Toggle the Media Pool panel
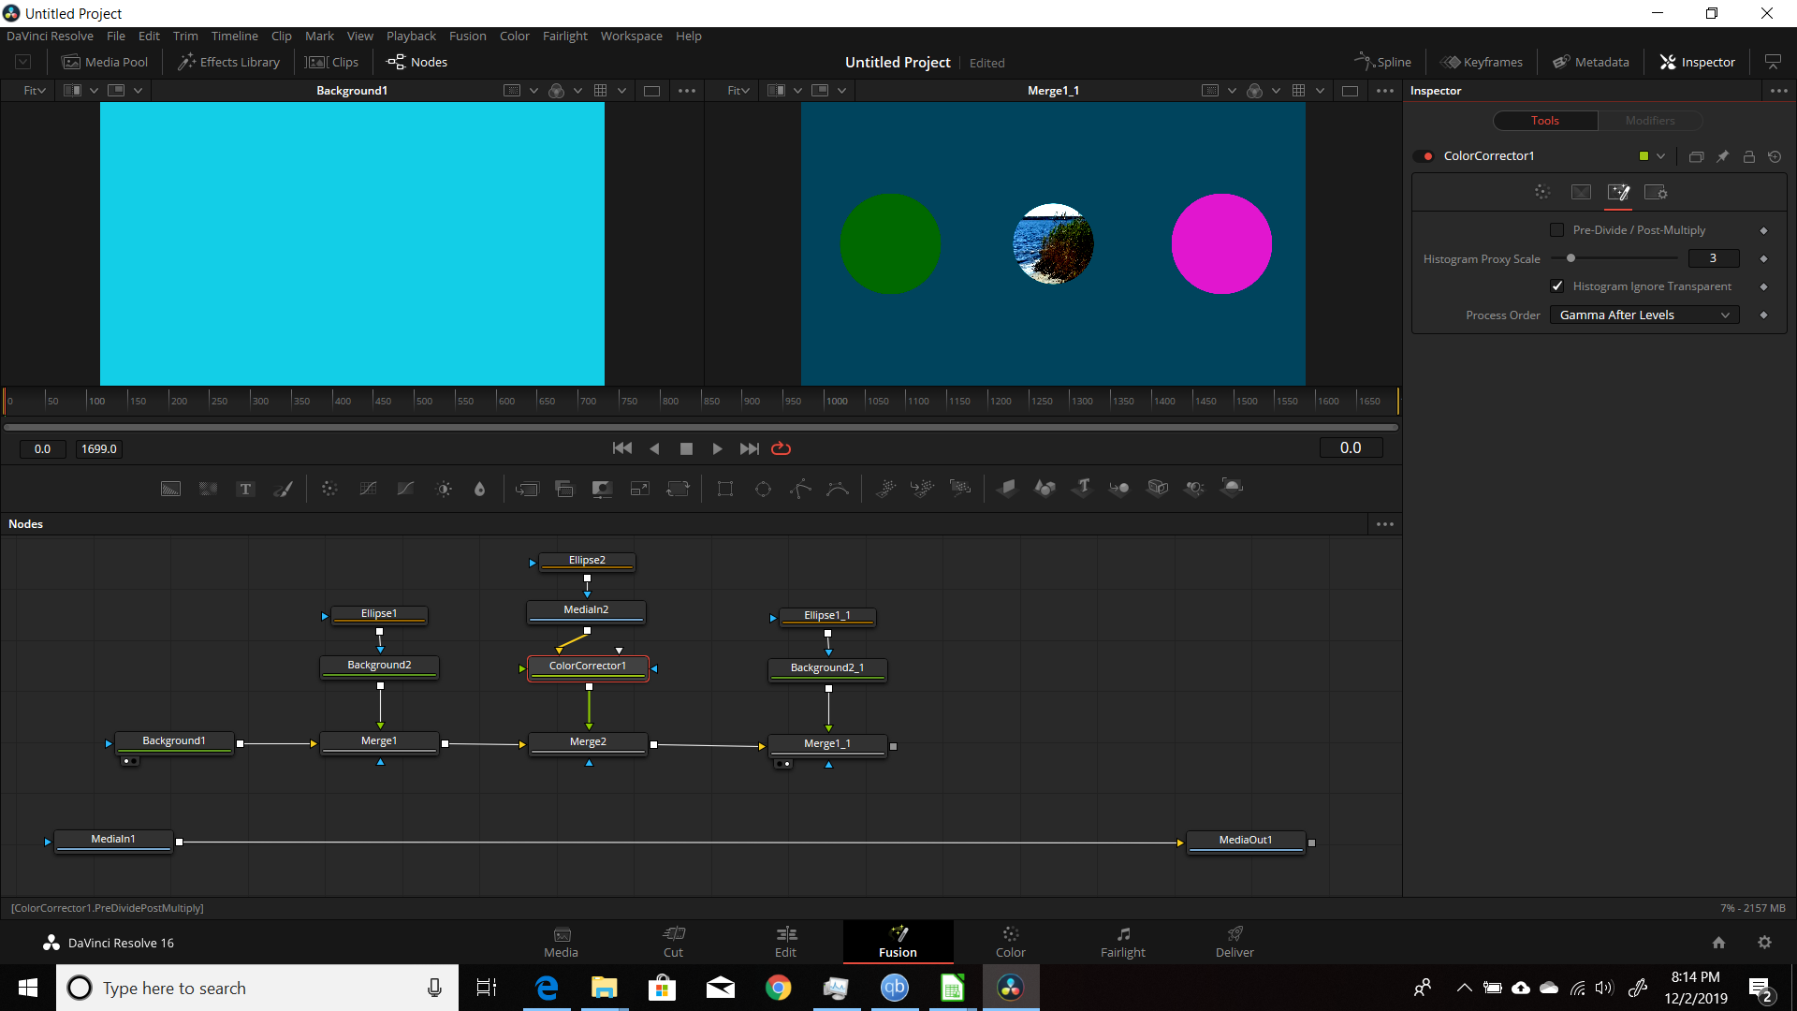Screen dimensions: 1797x1011 pyautogui.click(x=105, y=62)
